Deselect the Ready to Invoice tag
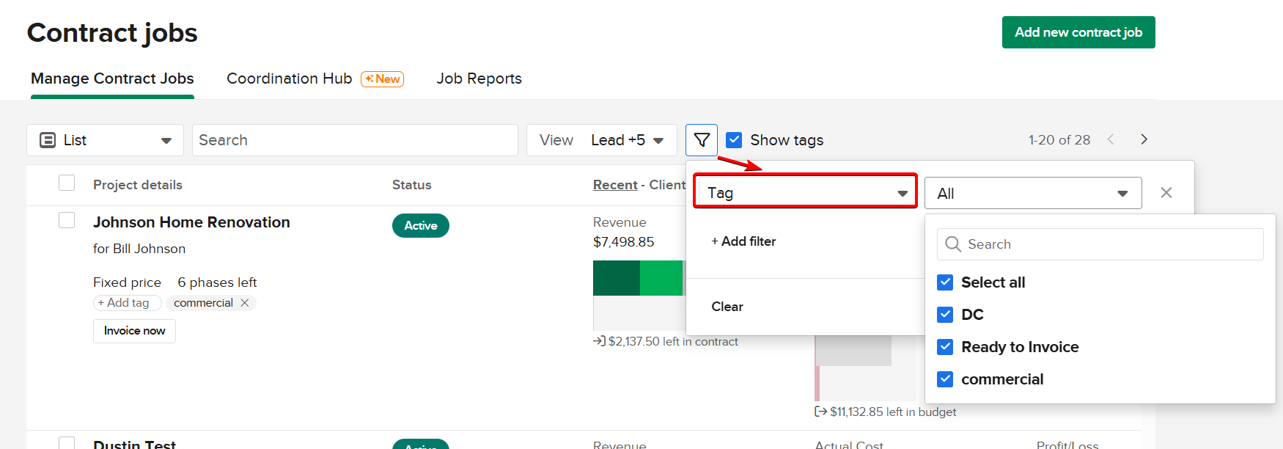The height and width of the screenshot is (449, 1283). 945,347
